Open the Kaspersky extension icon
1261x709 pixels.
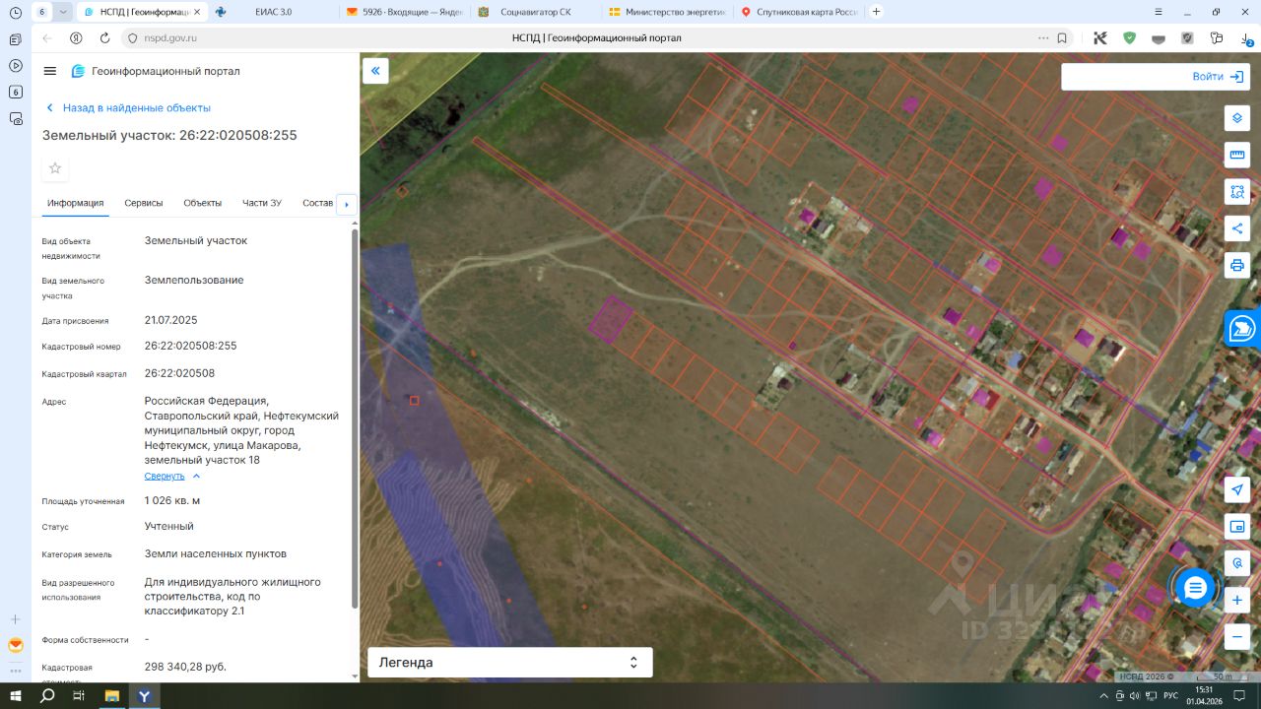pos(1100,37)
